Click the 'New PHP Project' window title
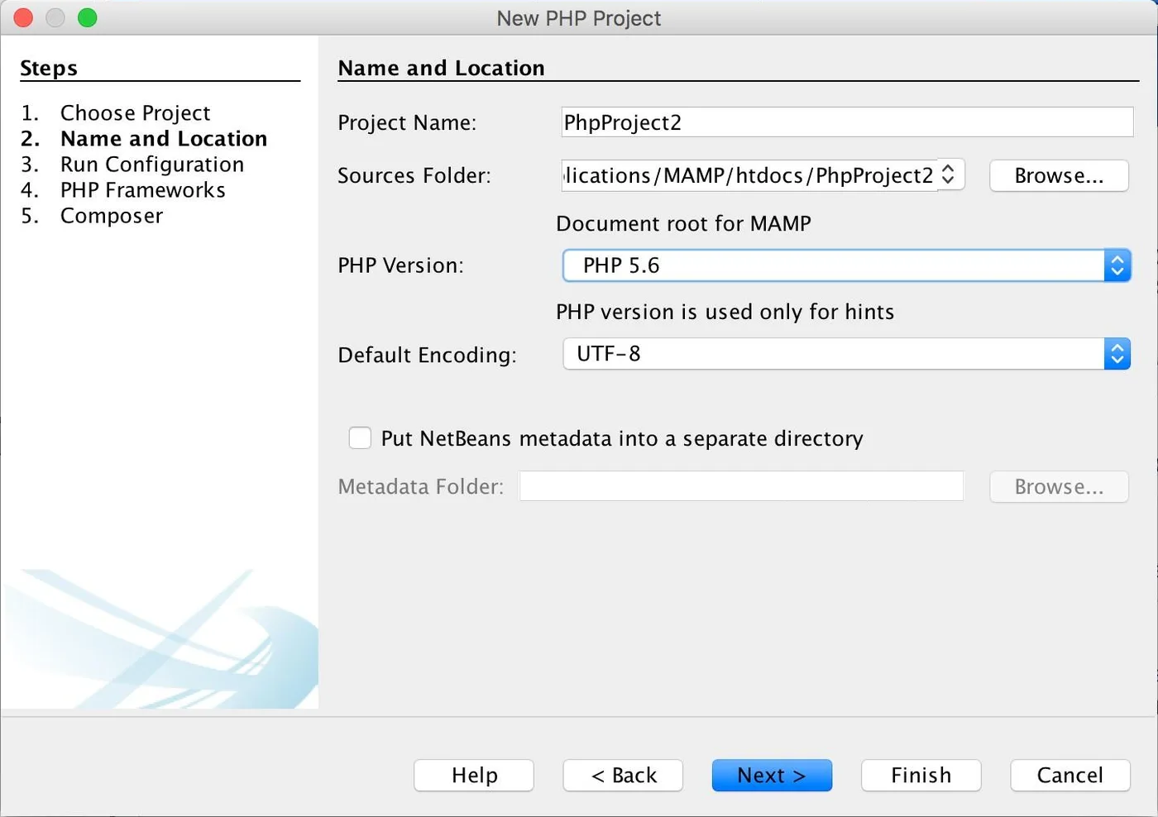 [579, 18]
